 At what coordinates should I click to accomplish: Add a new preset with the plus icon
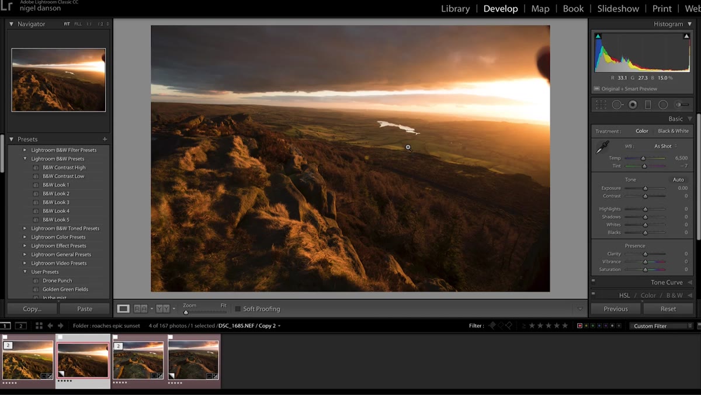point(105,139)
